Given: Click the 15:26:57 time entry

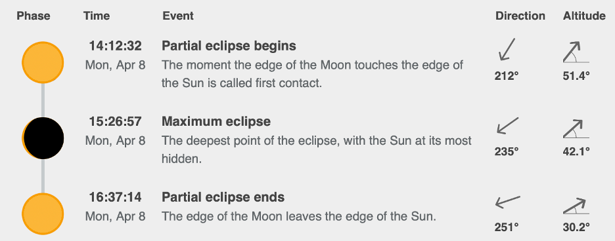Looking at the screenshot, I should pyautogui.click(x=116, y=122).
